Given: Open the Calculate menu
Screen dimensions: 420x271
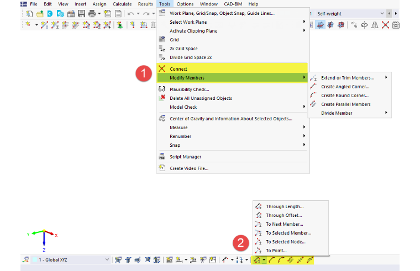Looking at the screenshot, I should point(122,4).
